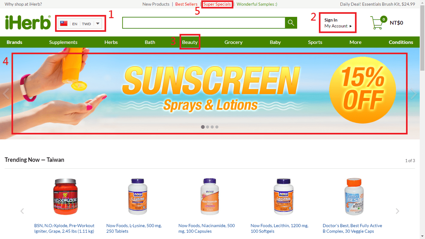Click the search input field
Viewport: 425px width, 239px height.
[x=204, y=23]
